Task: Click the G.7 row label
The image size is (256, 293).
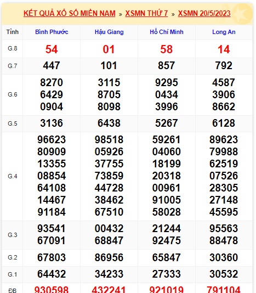Action: [13, 66]
